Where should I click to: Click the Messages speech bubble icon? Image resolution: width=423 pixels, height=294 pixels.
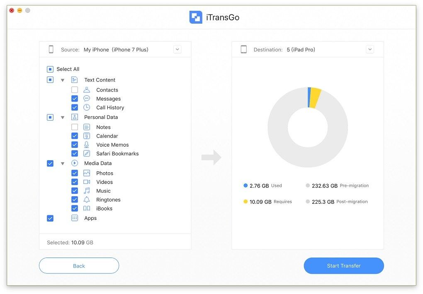(87, 99)
